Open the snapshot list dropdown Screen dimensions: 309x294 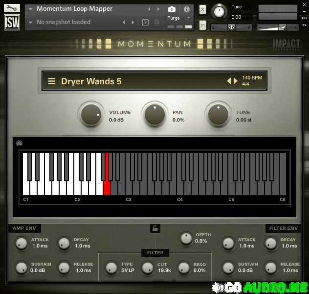click(31, 22)
